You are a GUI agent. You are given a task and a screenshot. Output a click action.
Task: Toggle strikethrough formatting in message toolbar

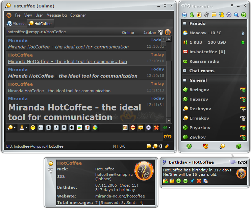pos(72,128)
